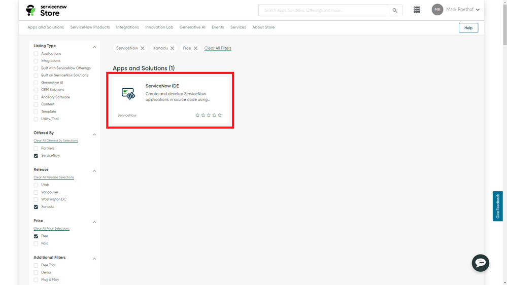Check the Demo filter
Screen dimensions: 507x285
coord(36,273)
